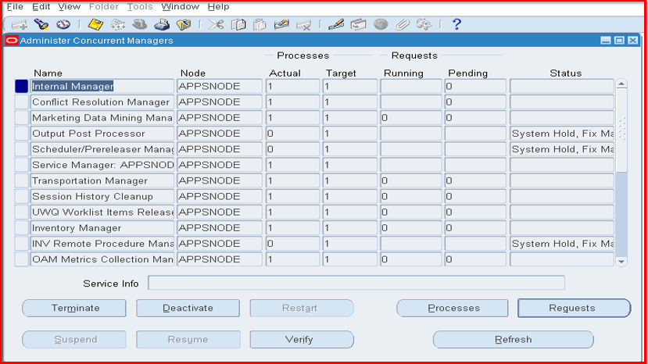
Task: Select the 'UWQ Worklist Items Release' name field
Action: tap(102, 212)
